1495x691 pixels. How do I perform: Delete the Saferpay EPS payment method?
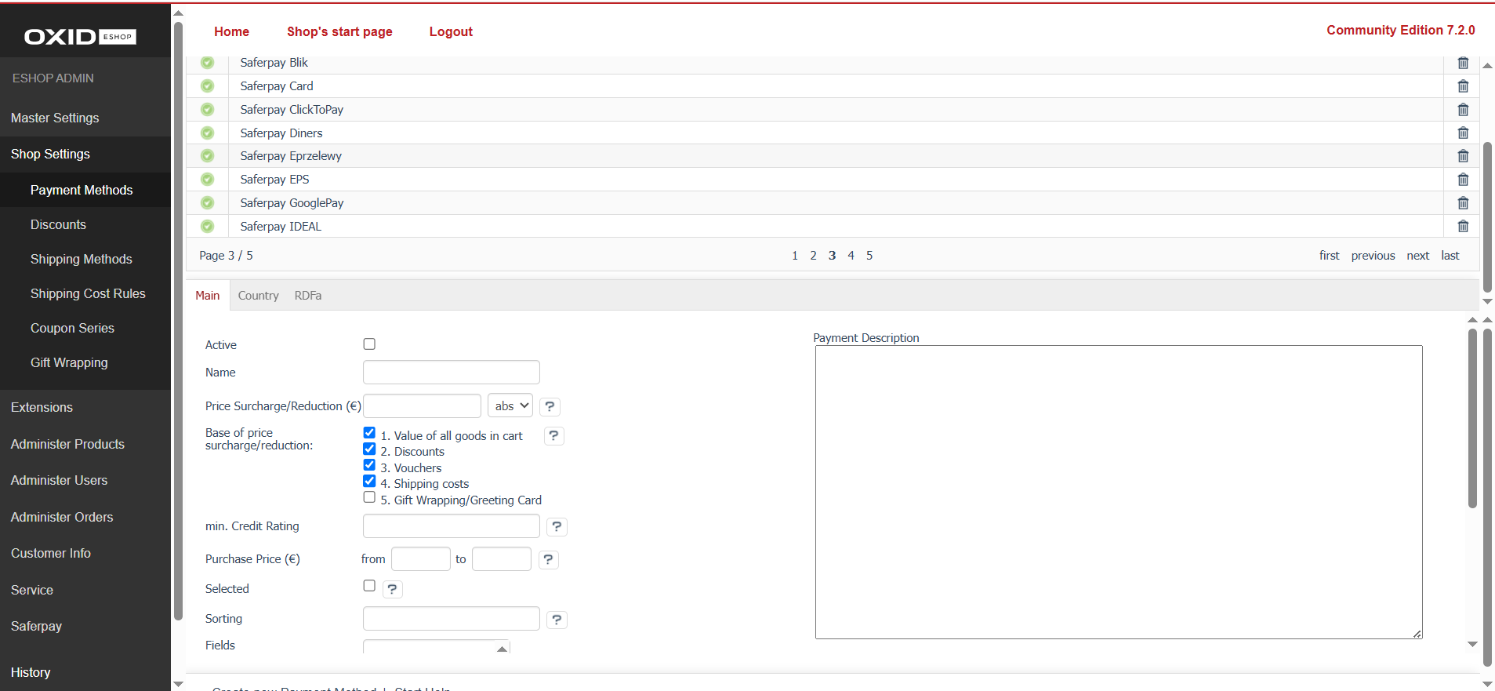pos(1463,180)
